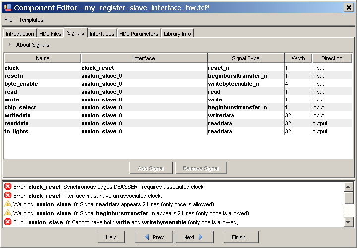Click the warning icon for beginbursttransfer_n duplicate
This screenshot has width=357, height=248.
click(8, 213)
